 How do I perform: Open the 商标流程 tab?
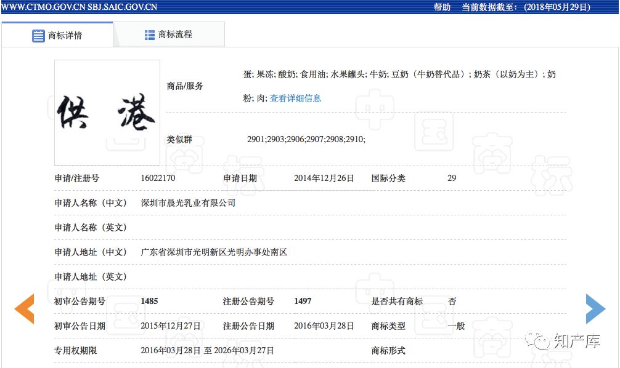click(175, 35)
